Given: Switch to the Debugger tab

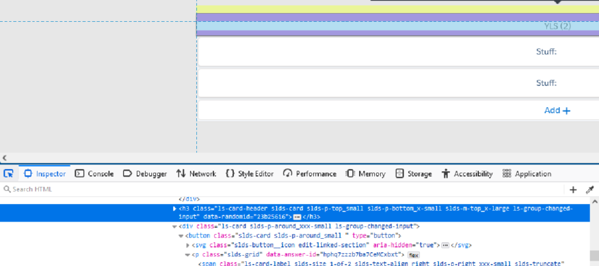Looking at the screenshot, I should tap(145, 174).
